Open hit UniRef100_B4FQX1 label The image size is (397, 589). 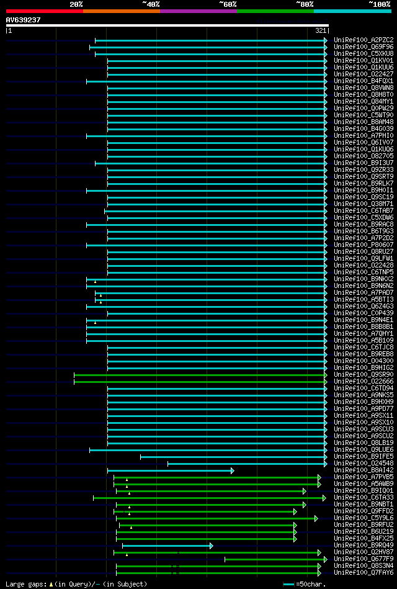pyautogui.click(x=364, y=81)
